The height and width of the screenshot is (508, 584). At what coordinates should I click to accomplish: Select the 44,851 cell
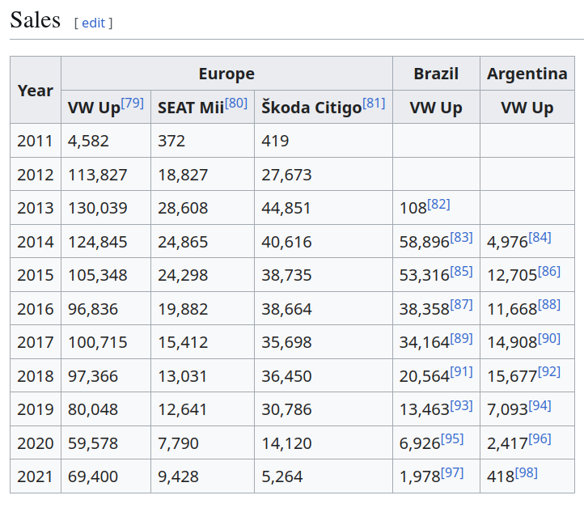(x=324, y=207)
